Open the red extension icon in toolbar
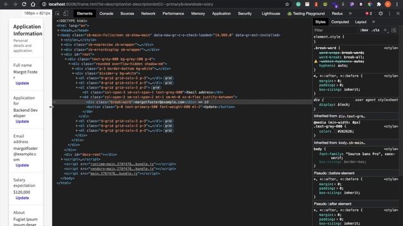The height and width of the screenshot is (226, 403). [316, 4]
